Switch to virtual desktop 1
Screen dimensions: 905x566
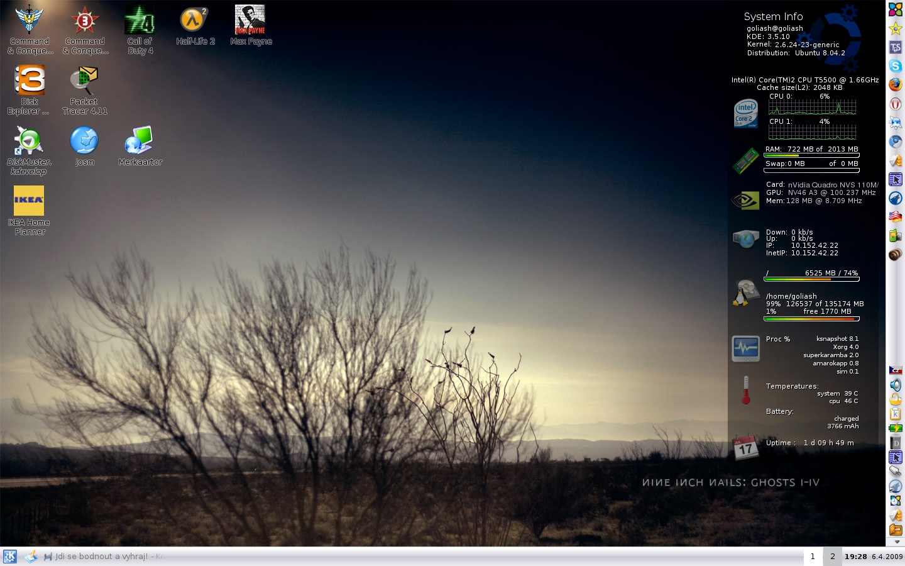813,557
